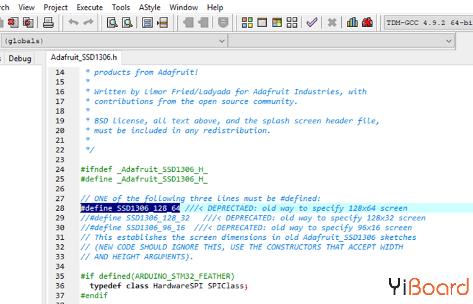473x304 pixels.
Task: Switch to the Debug panel tab
Action: tap(20, 59)
